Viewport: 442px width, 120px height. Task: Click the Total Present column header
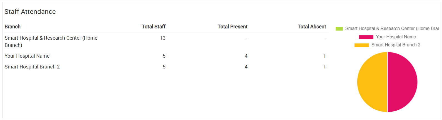[232, 27]
